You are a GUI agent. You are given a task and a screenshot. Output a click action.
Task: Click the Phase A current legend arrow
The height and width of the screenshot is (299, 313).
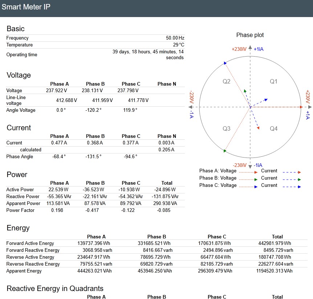[x=292, y=172]
